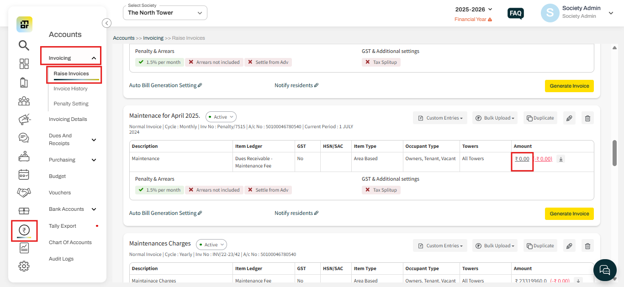This screenshot has width=624, height=287.
Task: Toggle Settle from Adv in Penalty & Arrears
Action: [268, 190]
